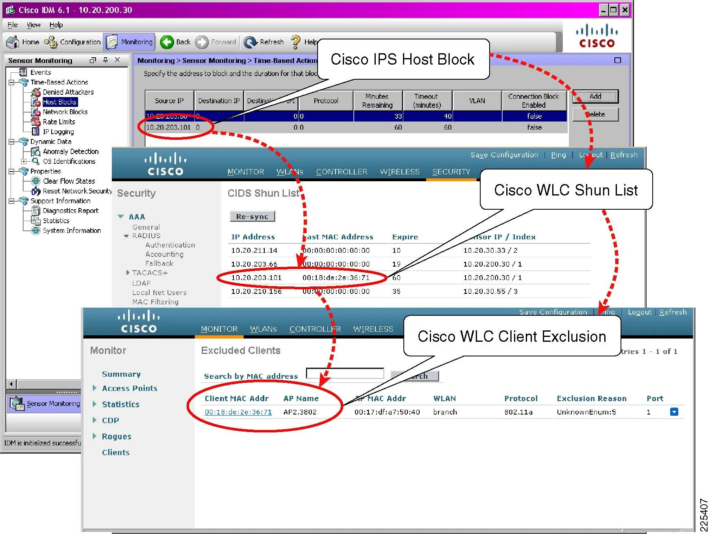Viewport: 710px width, 534px height.
Task: Open Local Net Users in Security menu
Action: tap(159, 293)
